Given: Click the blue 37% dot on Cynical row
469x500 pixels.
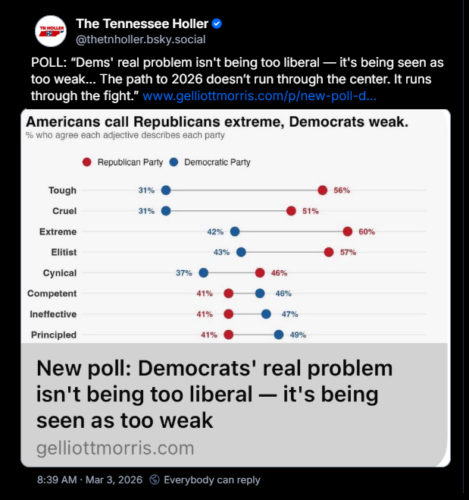Looking at the screenshot, I should 203,272.
